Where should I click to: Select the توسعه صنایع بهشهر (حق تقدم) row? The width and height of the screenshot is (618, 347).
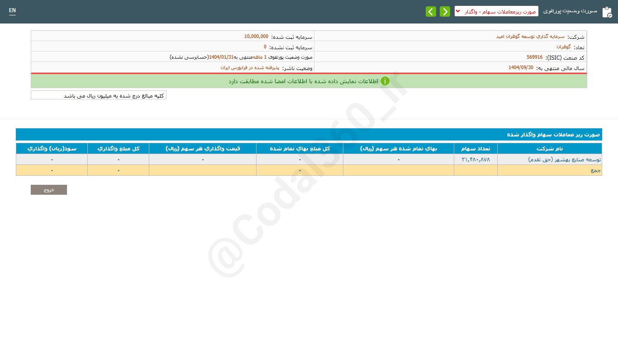549,159
